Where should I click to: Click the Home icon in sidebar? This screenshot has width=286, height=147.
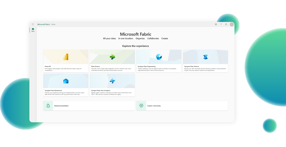pos(33,29)
